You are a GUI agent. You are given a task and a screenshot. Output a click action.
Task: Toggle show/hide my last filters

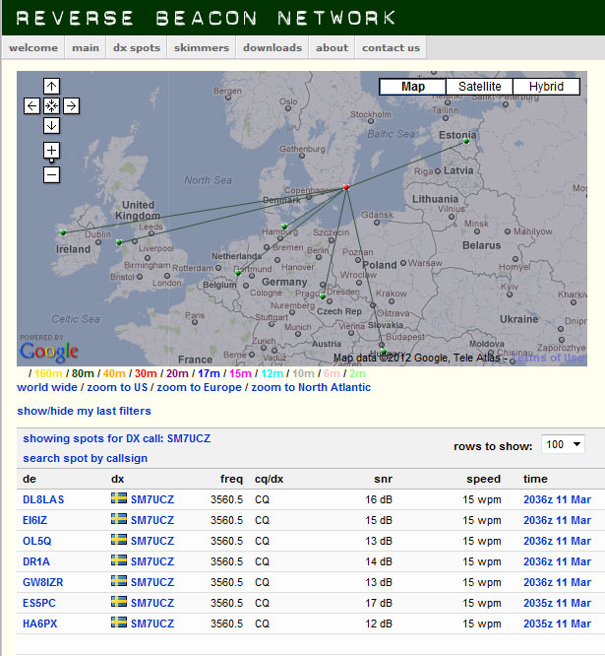coord(84,411)
